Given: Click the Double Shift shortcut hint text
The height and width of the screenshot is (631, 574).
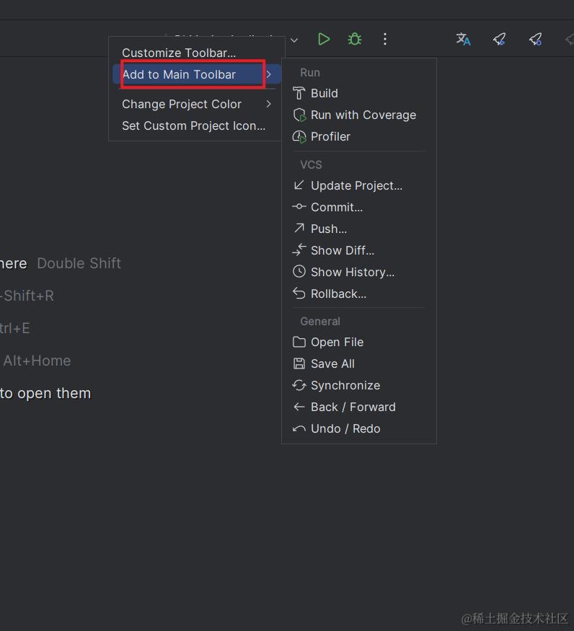Looking at the screenshot, I should coord(79,263).
